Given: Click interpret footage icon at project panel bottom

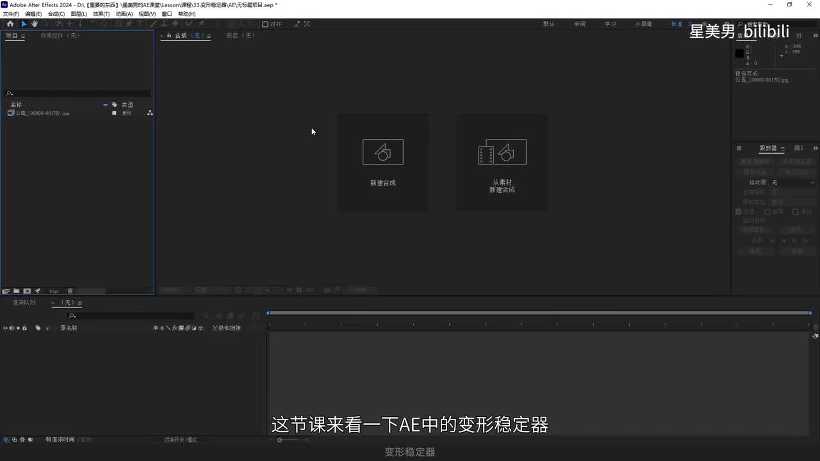Looking at the screenshot, I should (6, 291).
